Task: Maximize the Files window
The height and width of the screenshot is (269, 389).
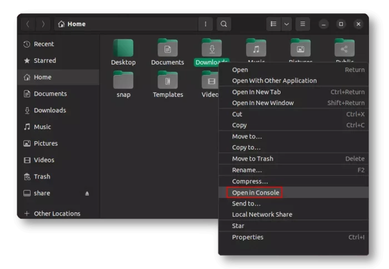Action: click(341, 24)
